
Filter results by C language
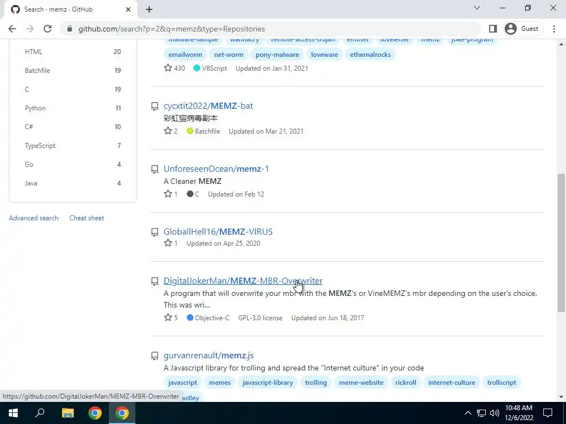pos(72,89)
